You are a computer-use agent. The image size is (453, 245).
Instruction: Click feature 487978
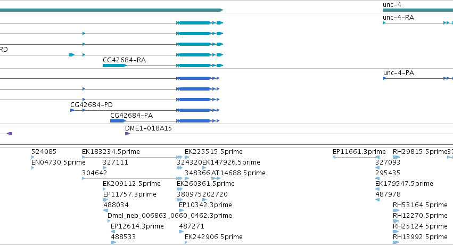388,194
